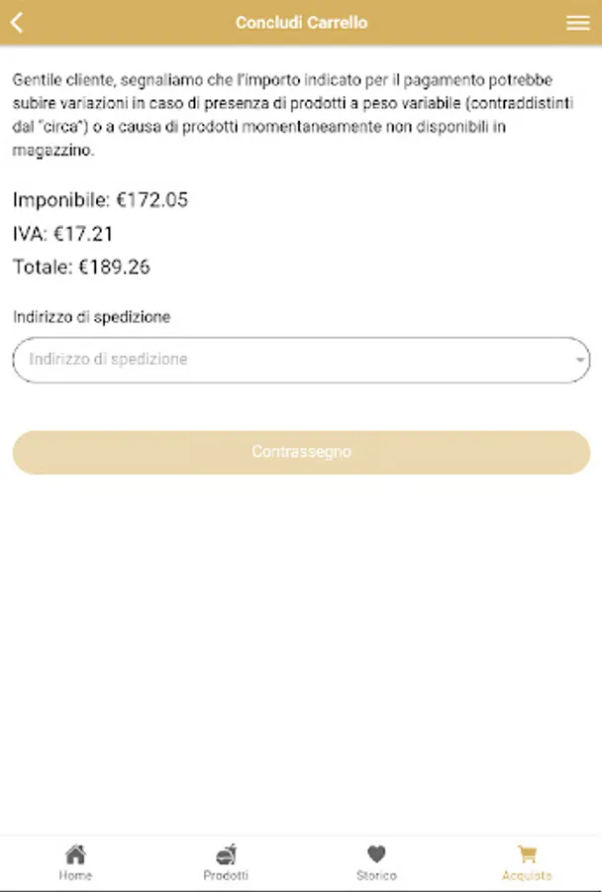Switch to the Prodotti tab label
The width and height of the screenshot is (602, 892).
click(x=226, y=876)
